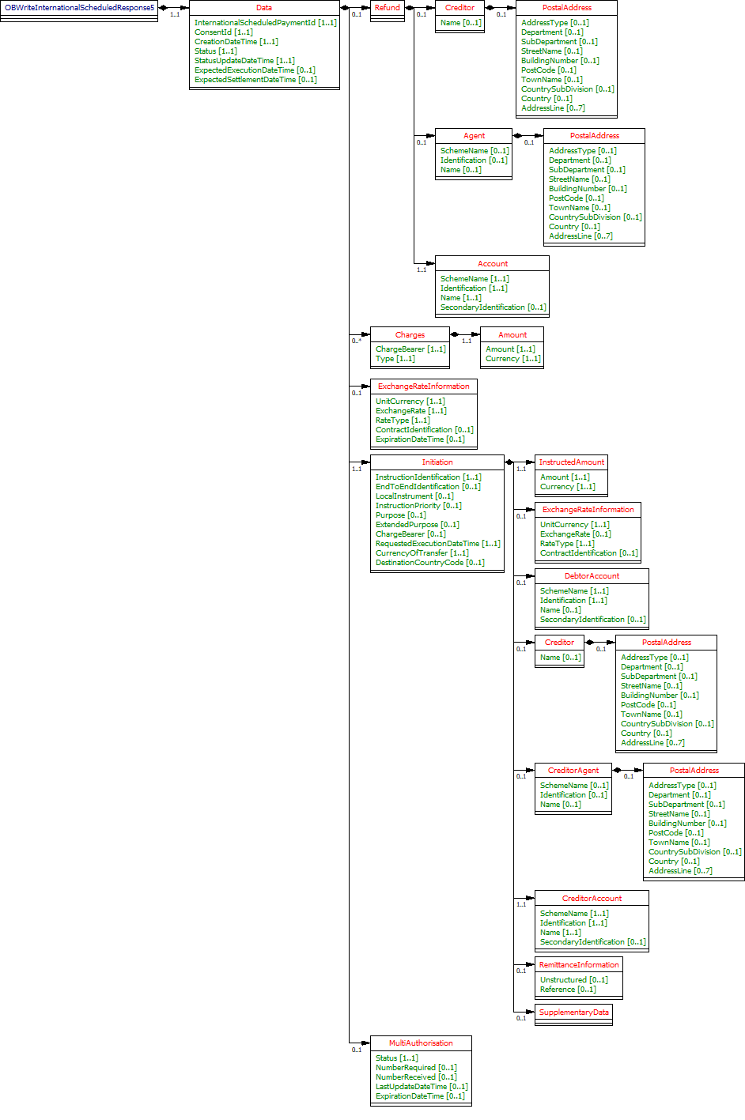Click the InternationalScheduledPaymentId attribute in Data
745x1120 pixels.
(265, 23)
